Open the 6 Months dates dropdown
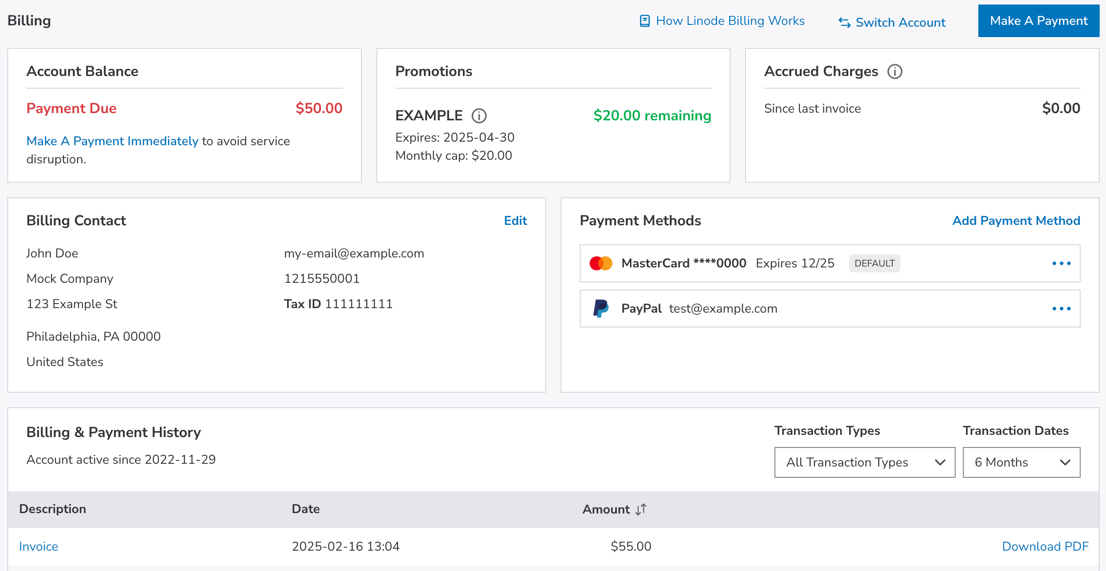 1021,462
